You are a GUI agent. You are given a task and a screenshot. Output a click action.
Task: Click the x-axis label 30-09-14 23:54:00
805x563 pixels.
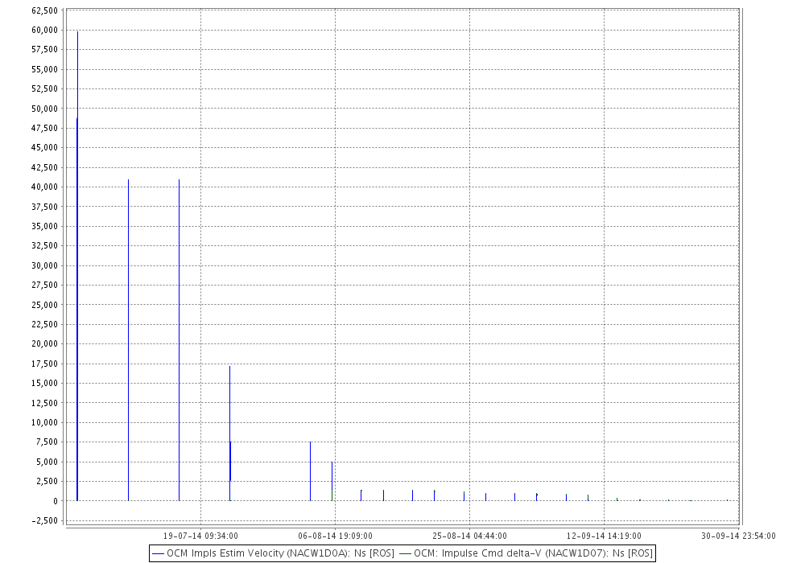[x=738, y=536]
